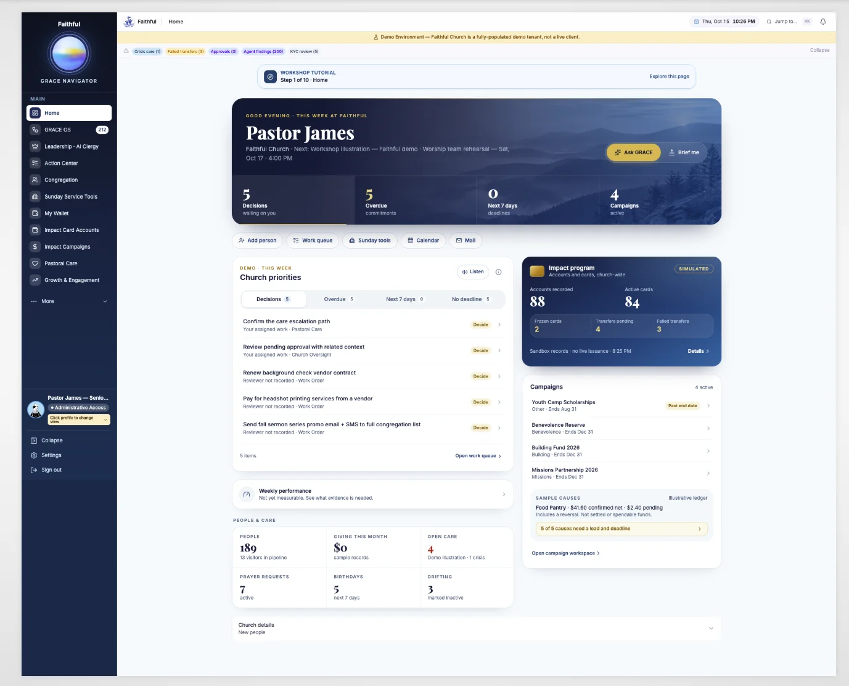
Task: Open the Settings gear in sidebar
Action: 34,455
